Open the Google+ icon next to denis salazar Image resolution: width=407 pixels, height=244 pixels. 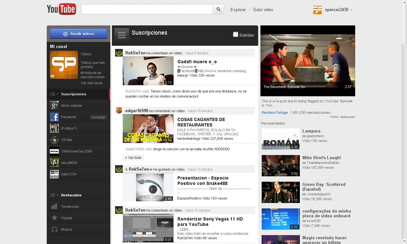click(x=54, y=105)
